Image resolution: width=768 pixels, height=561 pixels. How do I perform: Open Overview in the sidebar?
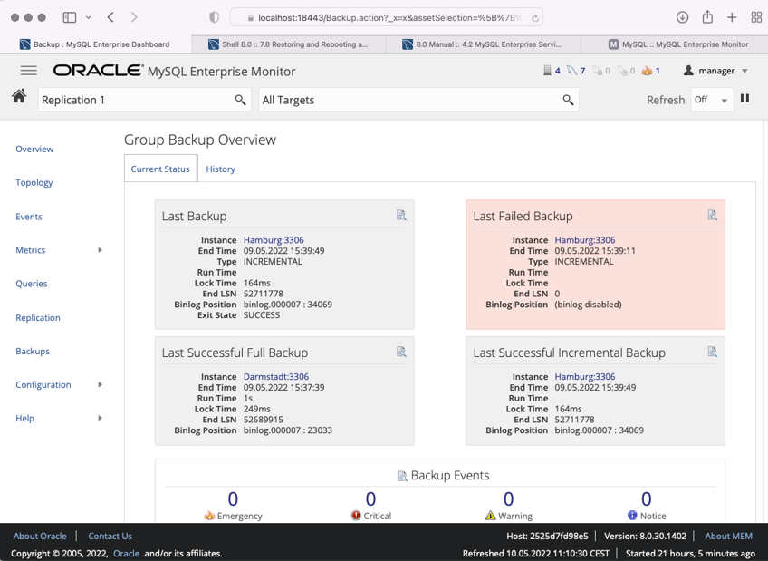click(x=34, y=149)
